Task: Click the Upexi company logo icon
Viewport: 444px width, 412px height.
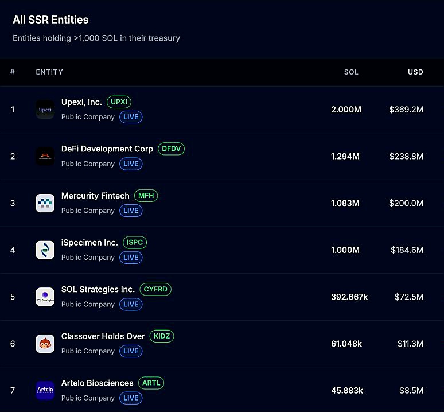Action: [x=45, y=109]
